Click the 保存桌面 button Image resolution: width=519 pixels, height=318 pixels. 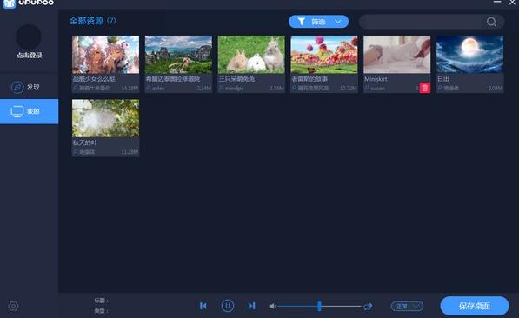[475, 306]
